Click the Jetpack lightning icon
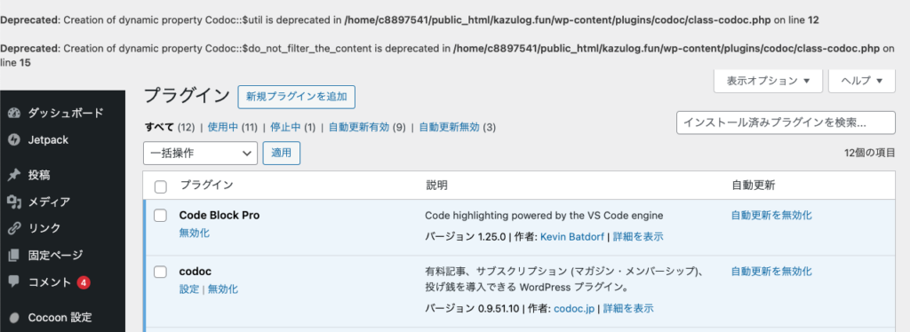 [x=14, y=139]
